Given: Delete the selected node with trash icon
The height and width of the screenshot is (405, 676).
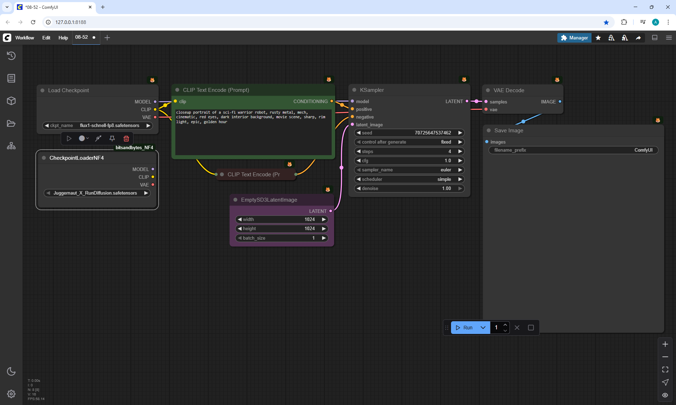Looking at the screenshot, I should click(x=126, y=139).
